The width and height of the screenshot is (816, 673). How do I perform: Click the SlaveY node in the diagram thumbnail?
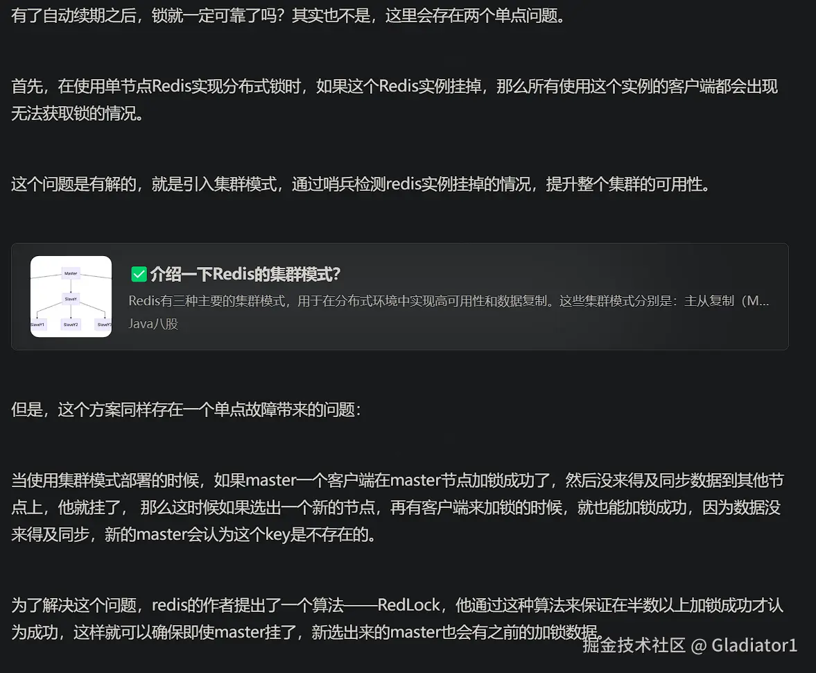point(71,299)
